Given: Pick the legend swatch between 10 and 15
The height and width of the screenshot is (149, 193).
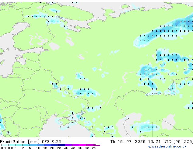Looking at the screenshot, I should 40,145.
